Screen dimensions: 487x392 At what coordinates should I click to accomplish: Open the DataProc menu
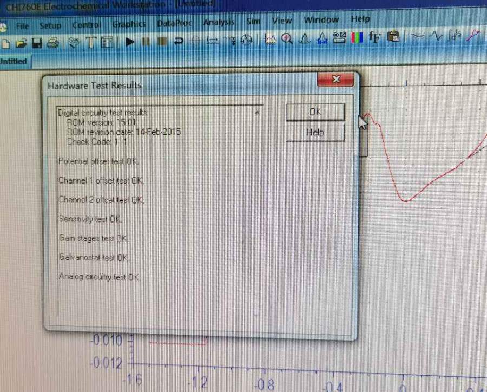coord(174,23)
